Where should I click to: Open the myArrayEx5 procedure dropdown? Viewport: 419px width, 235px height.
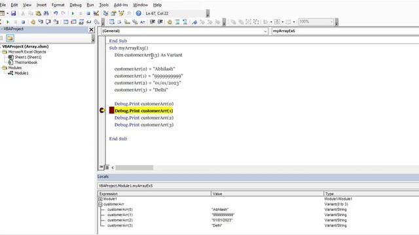coord(345,31)
